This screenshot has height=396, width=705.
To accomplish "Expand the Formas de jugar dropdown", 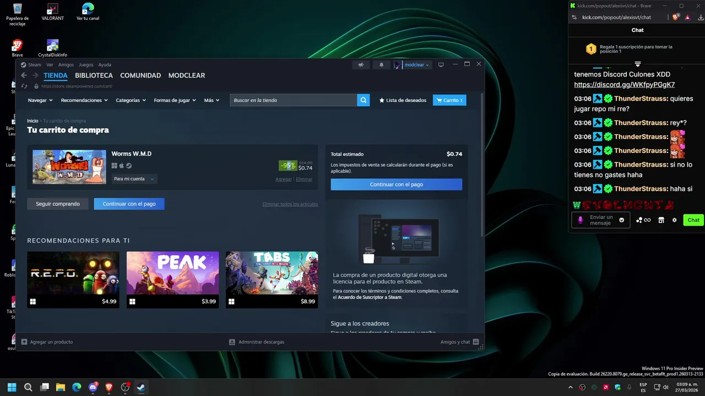I will click(175, 100).
